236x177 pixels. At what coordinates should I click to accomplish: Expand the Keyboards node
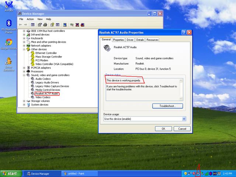[24, 38]
